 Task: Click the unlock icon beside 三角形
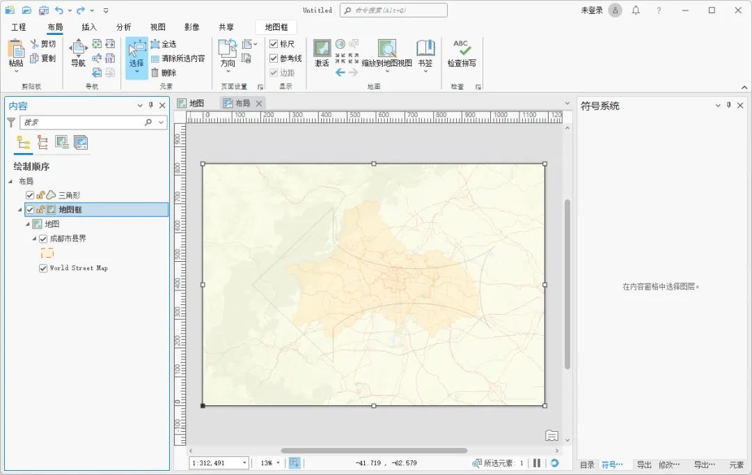pos(40,195)
